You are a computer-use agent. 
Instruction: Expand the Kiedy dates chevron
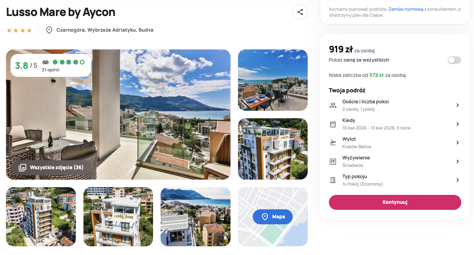click(x=458, y=124)
